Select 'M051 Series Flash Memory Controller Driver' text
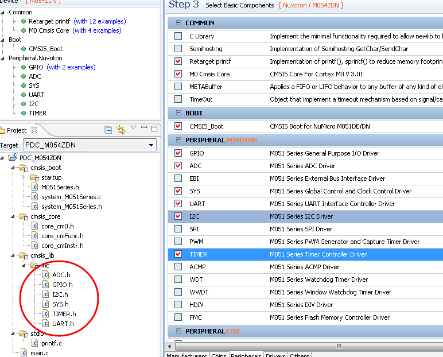 (x=330, y=317)
